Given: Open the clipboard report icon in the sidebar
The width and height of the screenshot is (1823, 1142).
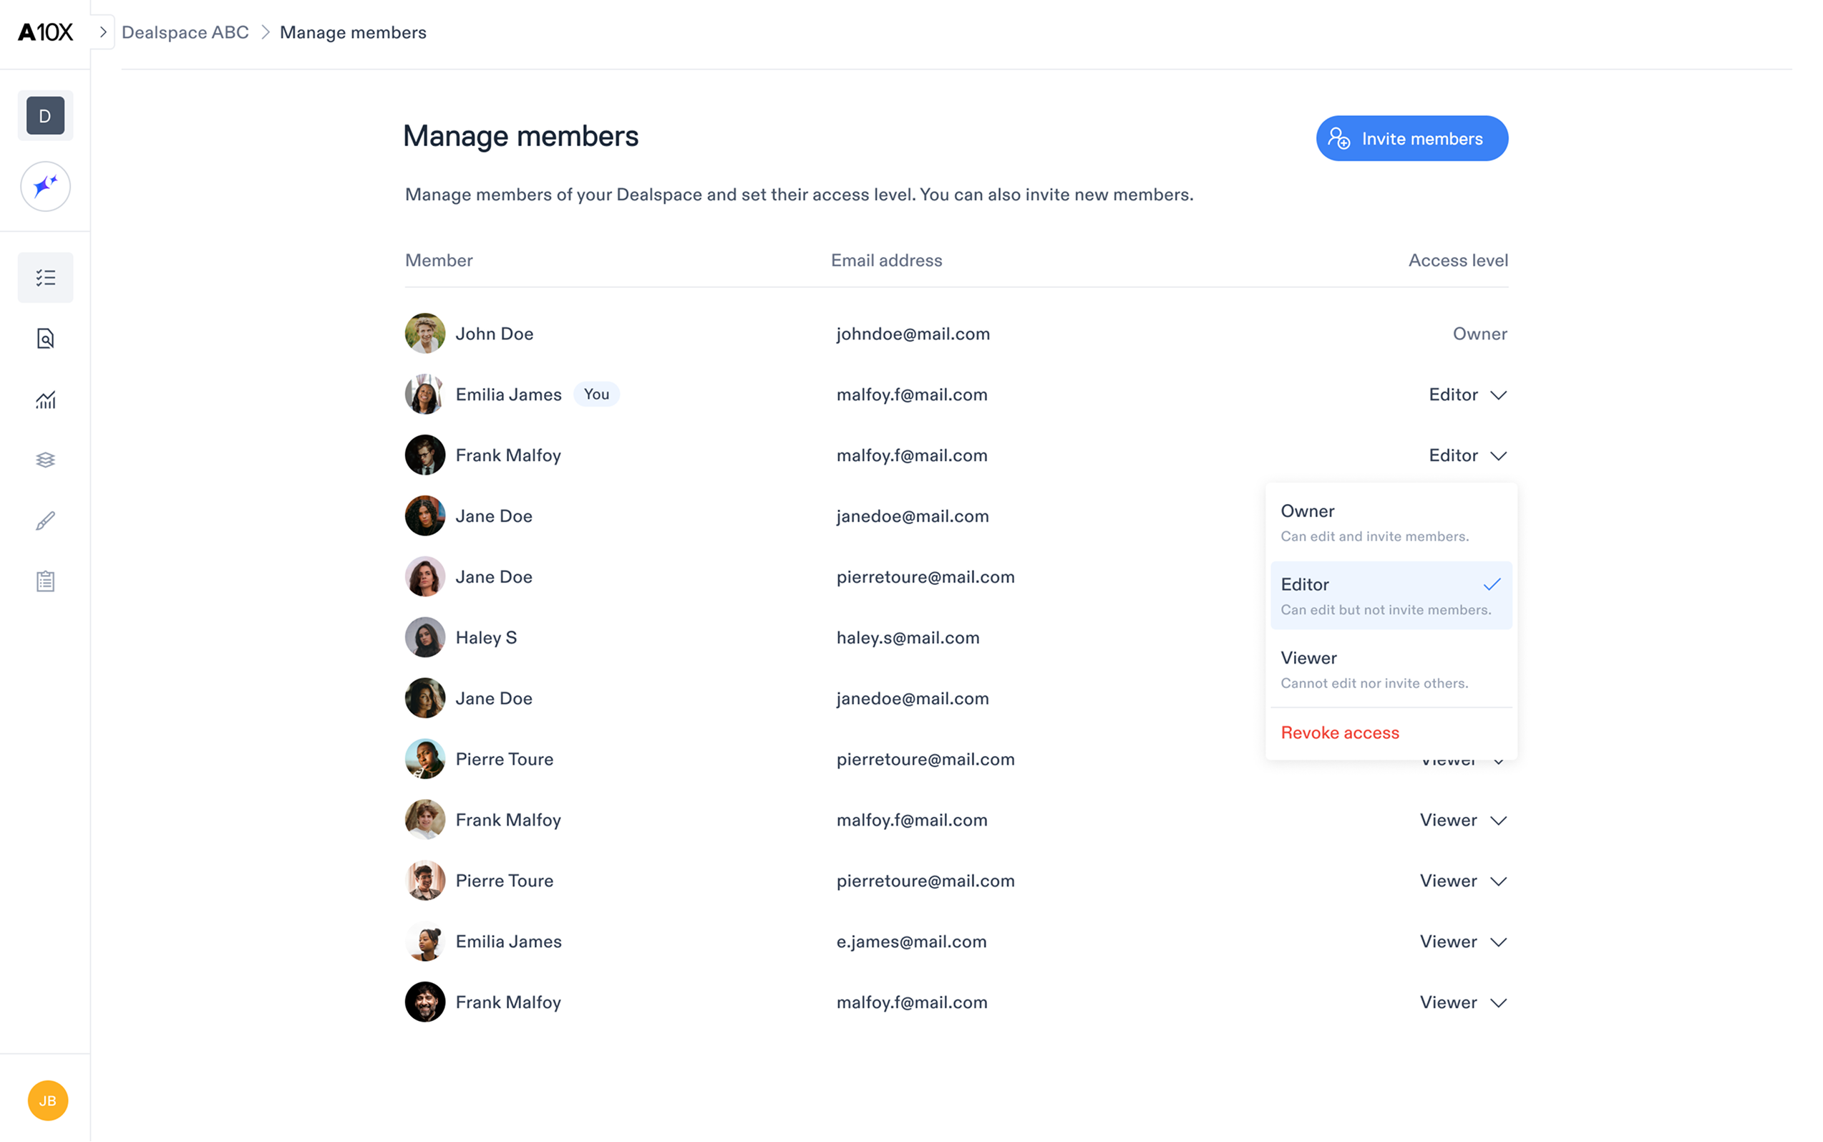Looking at the screenshot, I should [45, 581].
